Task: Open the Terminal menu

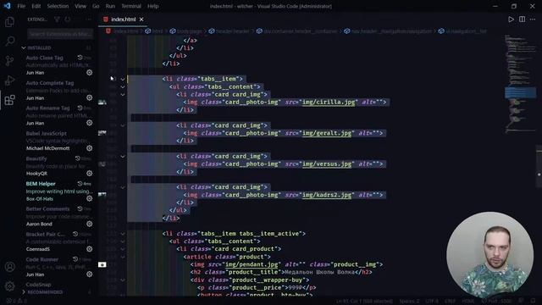Action: click(x=131, y=6)
